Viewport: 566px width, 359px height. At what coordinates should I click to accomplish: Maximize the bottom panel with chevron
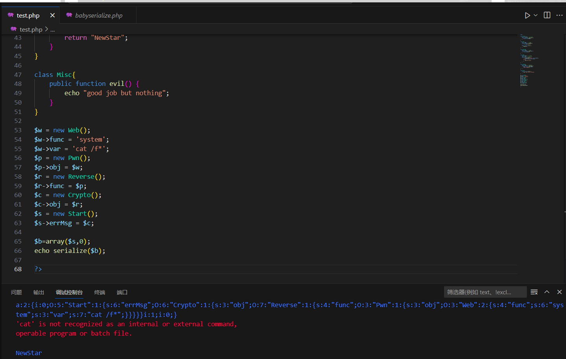tap(547, 292)
